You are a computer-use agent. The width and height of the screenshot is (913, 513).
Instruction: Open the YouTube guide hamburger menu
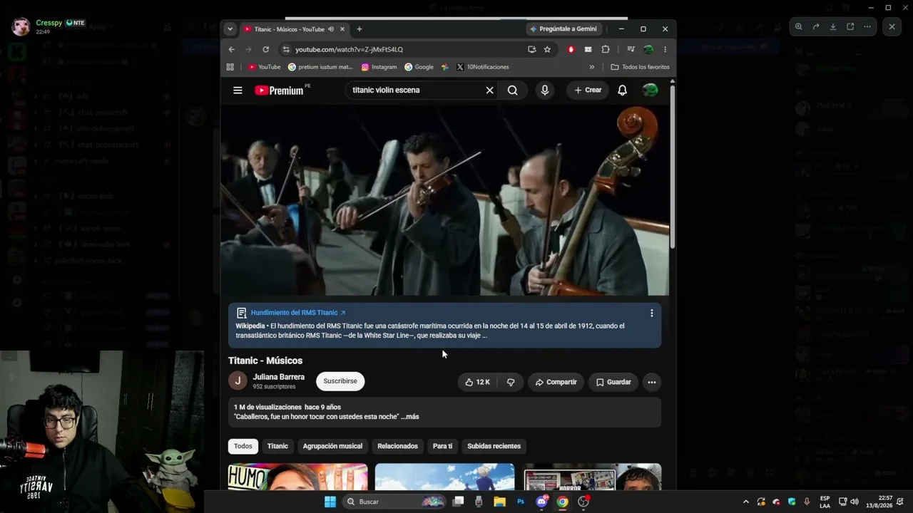click(x=238, y=90)
